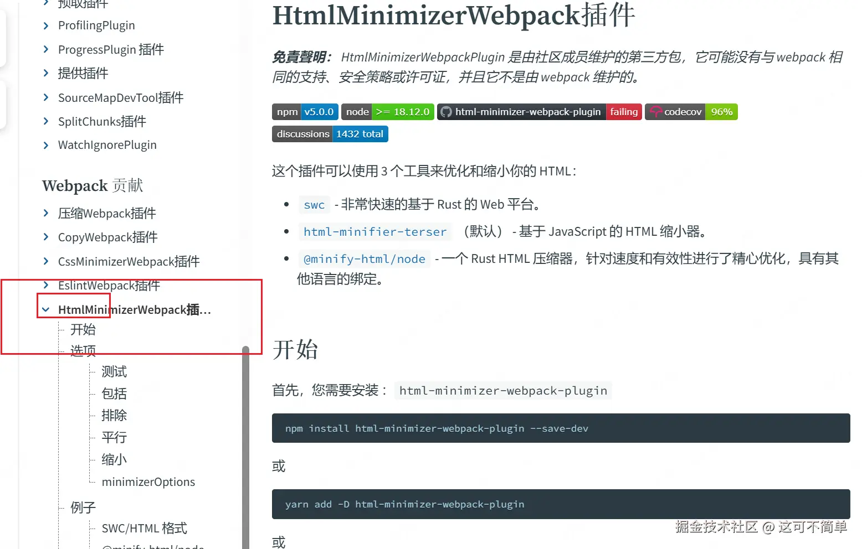Click the npm install code block
The image size is (862, 549).
coord(561,428)
